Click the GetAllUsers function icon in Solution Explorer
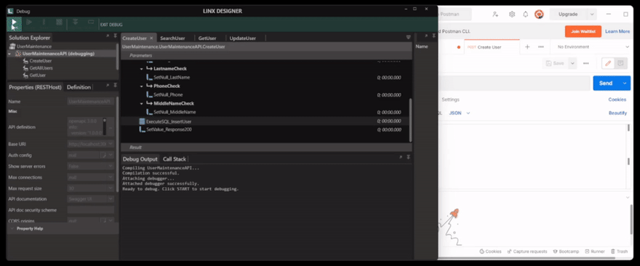This screenshot has height=266, width=640. [x=25, y=68]
